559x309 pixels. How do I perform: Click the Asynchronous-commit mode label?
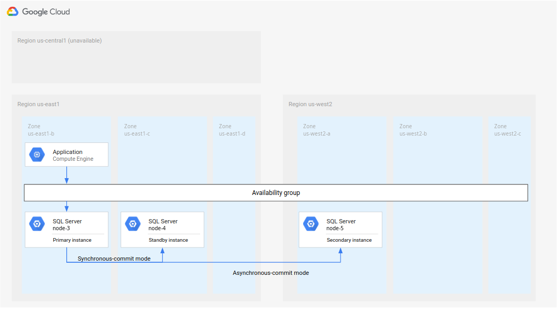coord(271,273)
